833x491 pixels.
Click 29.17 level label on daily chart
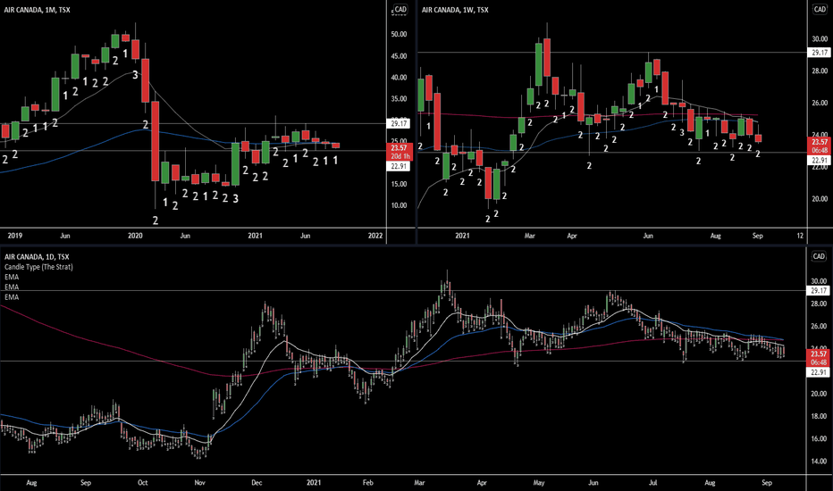pyautogui.click(x=818, y=290)
